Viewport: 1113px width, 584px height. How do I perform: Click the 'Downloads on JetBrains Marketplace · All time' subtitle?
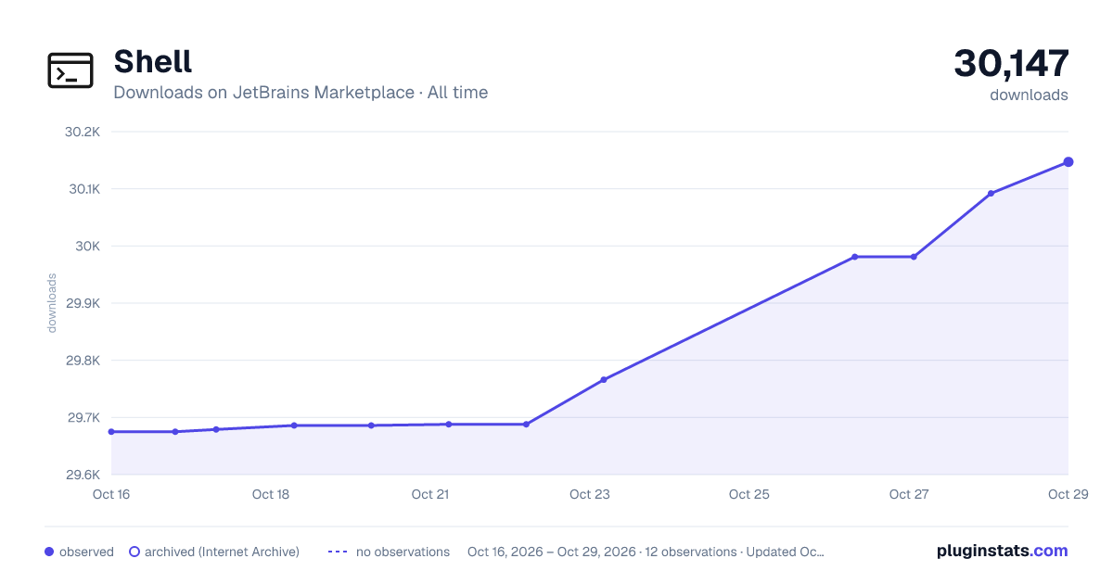click(301, 93)
